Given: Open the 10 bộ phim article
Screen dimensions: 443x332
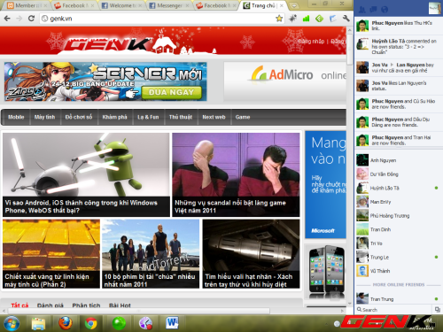Looking at the screenshot, I should tap(151, 254).
